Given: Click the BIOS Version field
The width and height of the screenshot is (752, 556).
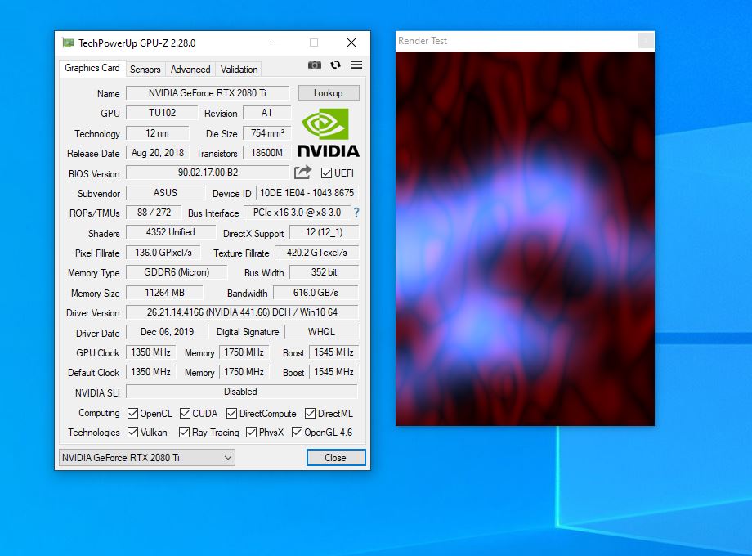Looking at the screenshot, I should pyautogui.click(x=208, y=173).
